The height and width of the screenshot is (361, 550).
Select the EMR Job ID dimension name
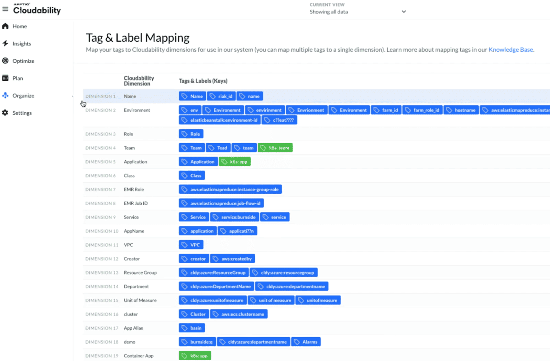[136, 203]
